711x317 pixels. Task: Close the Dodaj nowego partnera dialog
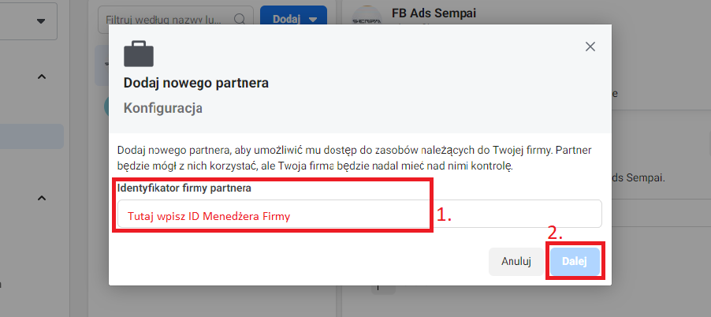click(x=590, y=47)
